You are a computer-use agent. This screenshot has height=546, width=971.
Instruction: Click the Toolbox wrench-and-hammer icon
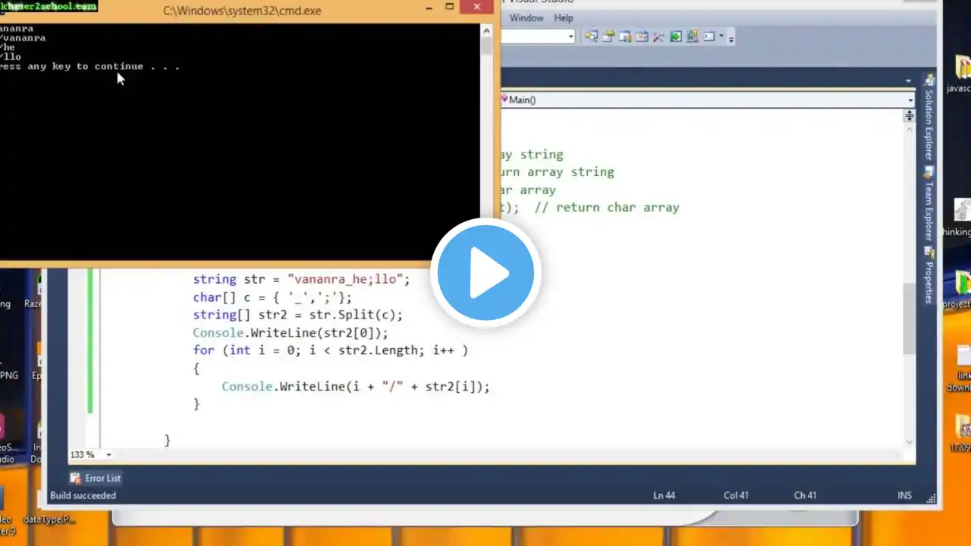[x=658, y=36]
